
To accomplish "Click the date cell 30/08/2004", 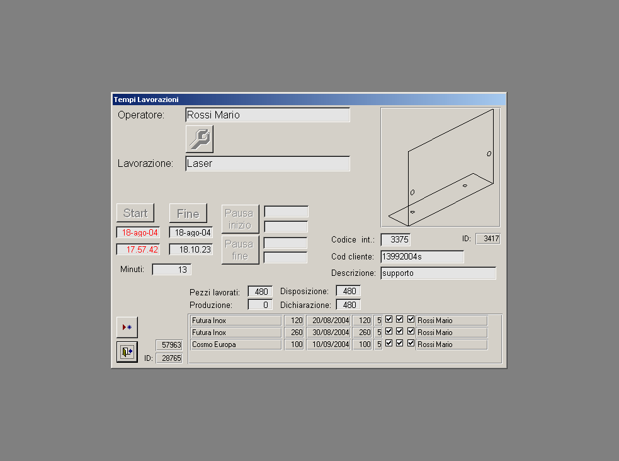I will pos(329,333).
